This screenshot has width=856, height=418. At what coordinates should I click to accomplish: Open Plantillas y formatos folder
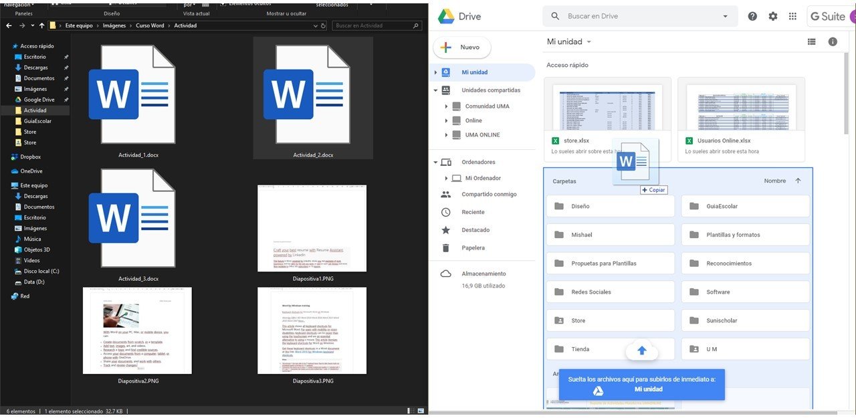tap(745, 235)
